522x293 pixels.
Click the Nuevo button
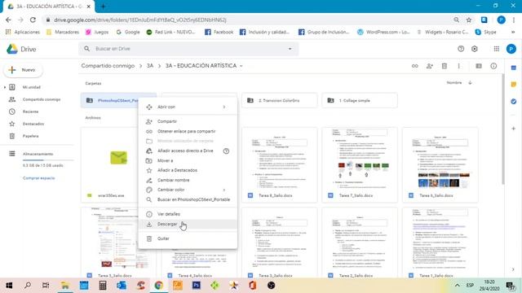[24, 70]
